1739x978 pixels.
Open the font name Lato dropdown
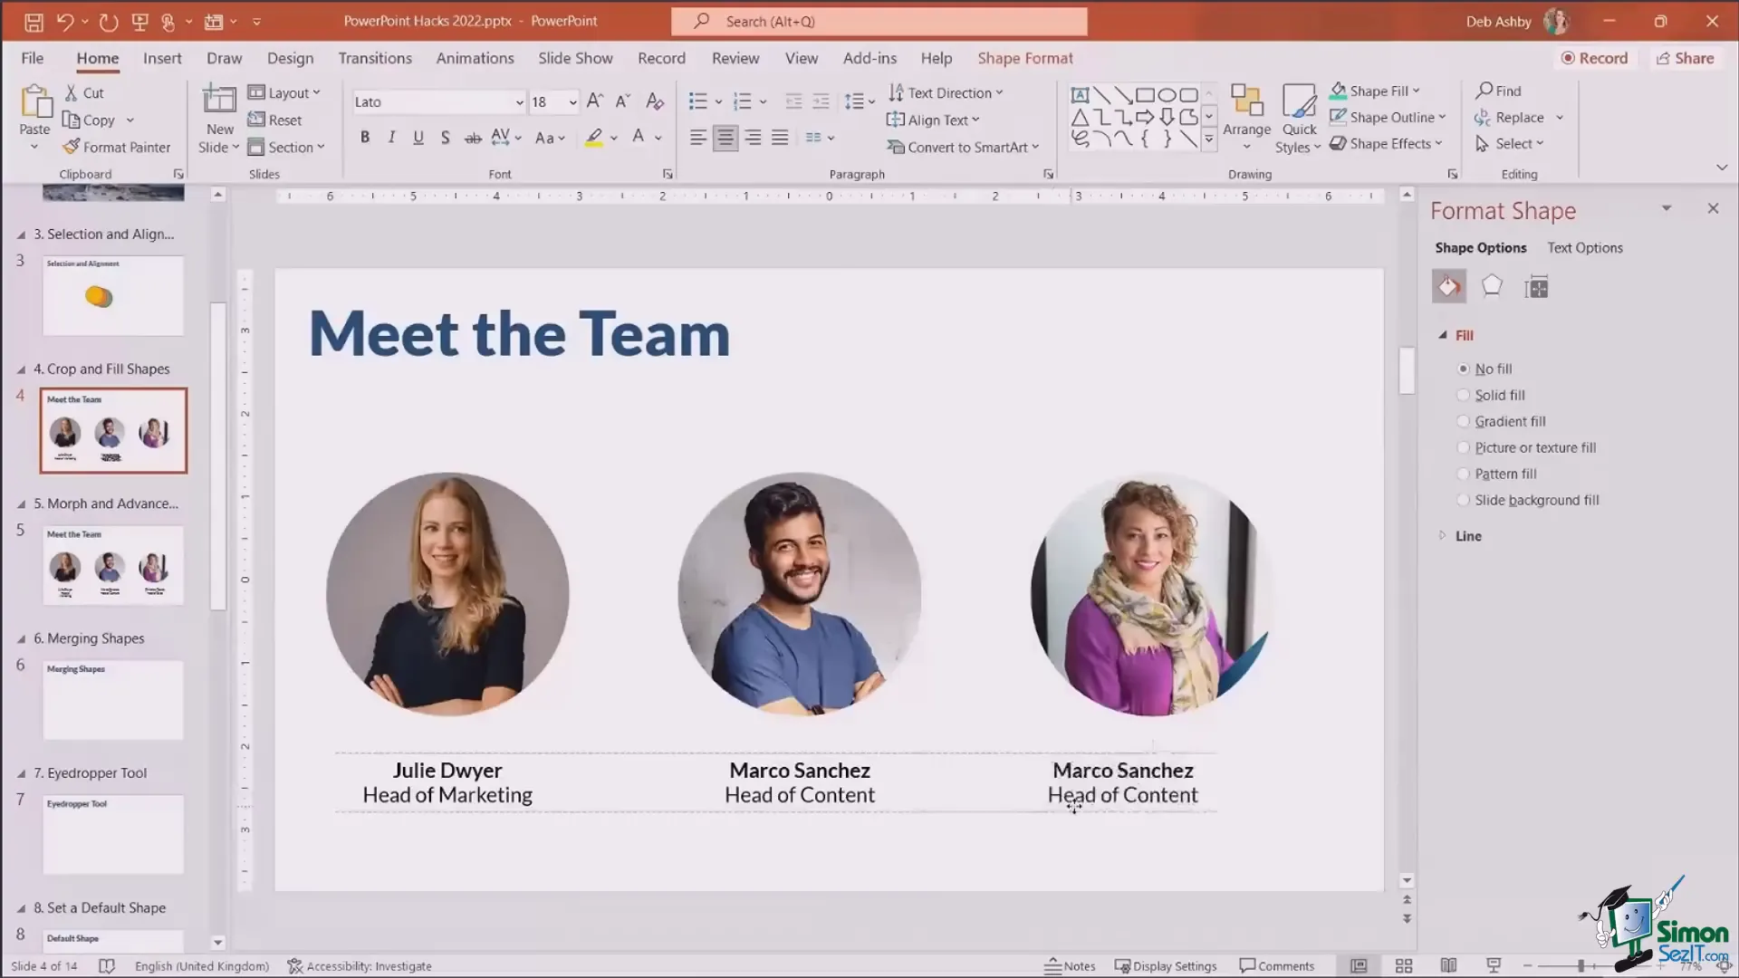pos(519,102)
